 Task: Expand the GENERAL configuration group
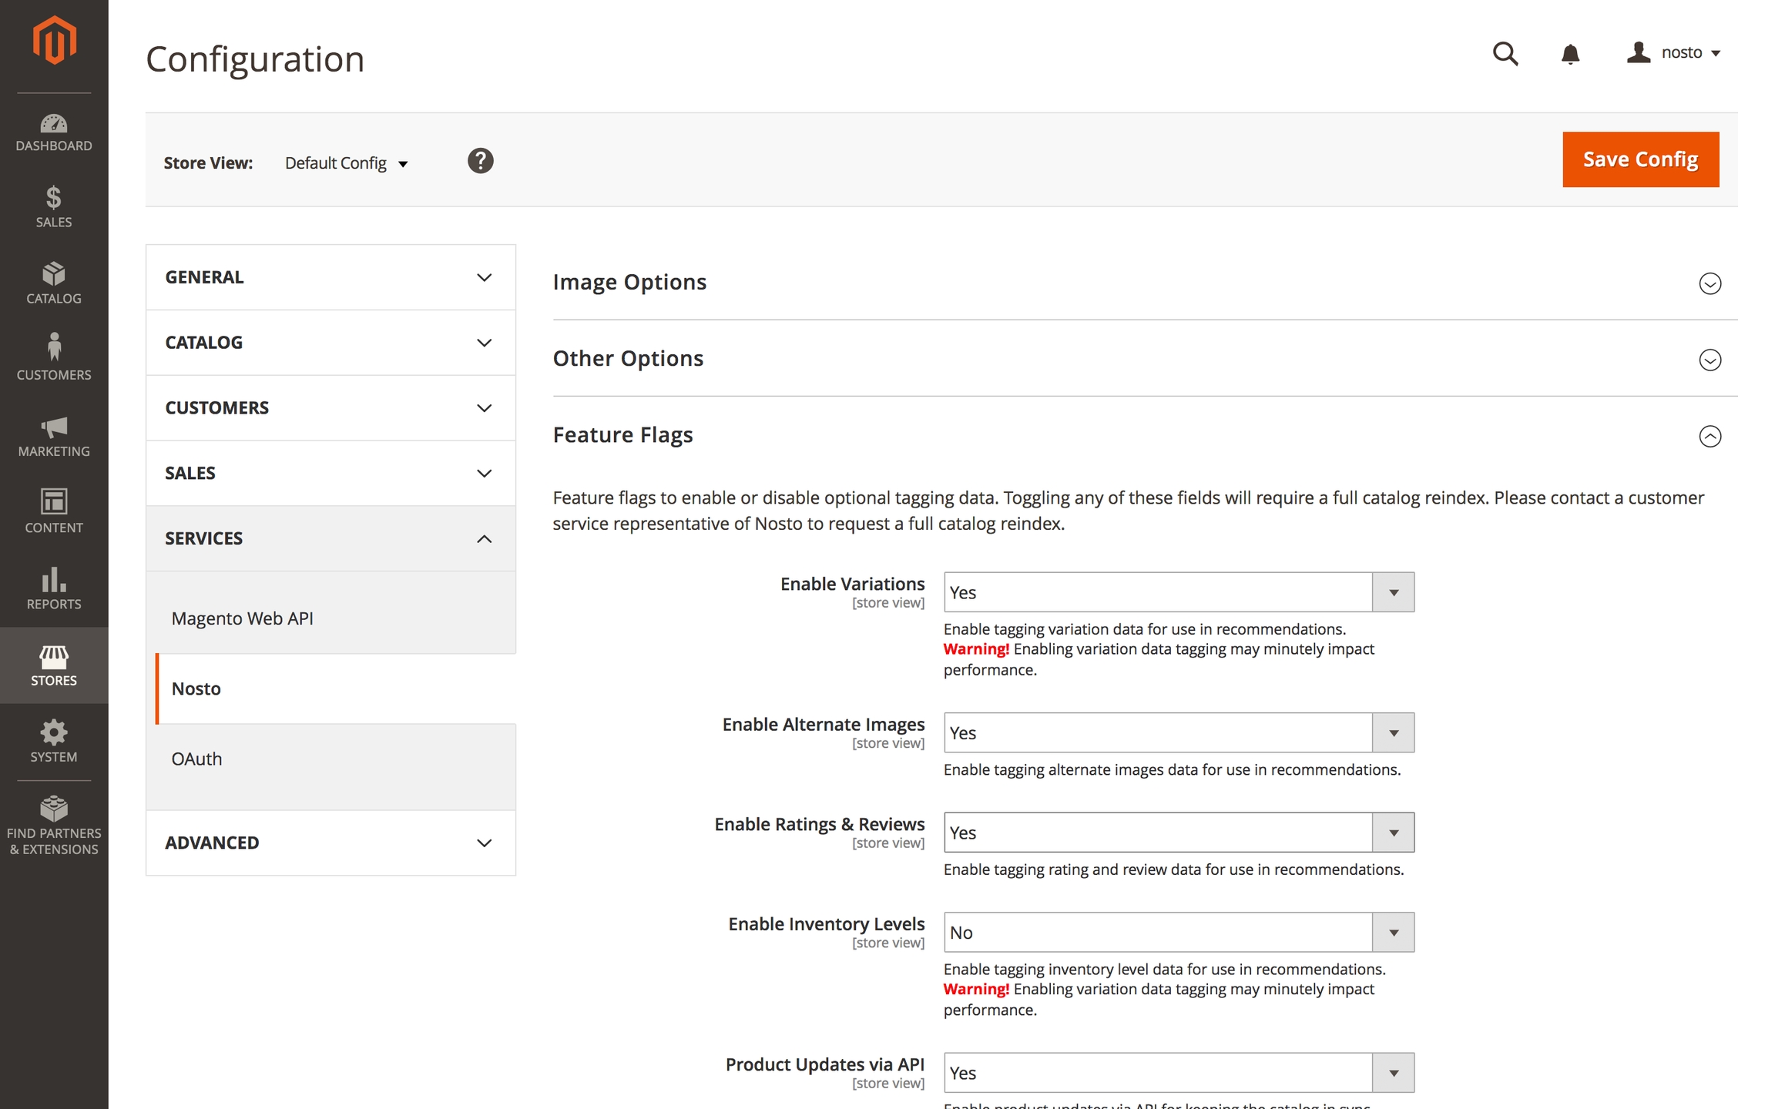point(331,277)
